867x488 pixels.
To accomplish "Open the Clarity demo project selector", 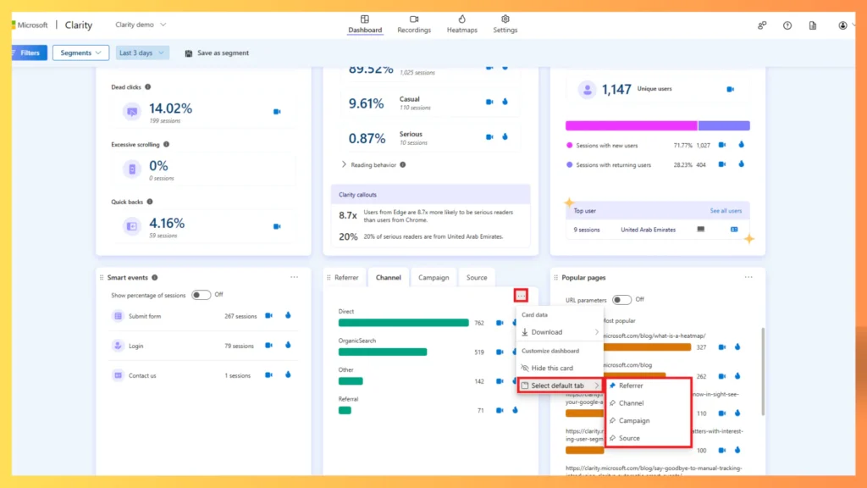I will [140, 25].
